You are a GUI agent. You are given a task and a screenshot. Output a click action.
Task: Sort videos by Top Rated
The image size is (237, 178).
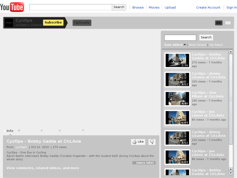tap(216, 45)
